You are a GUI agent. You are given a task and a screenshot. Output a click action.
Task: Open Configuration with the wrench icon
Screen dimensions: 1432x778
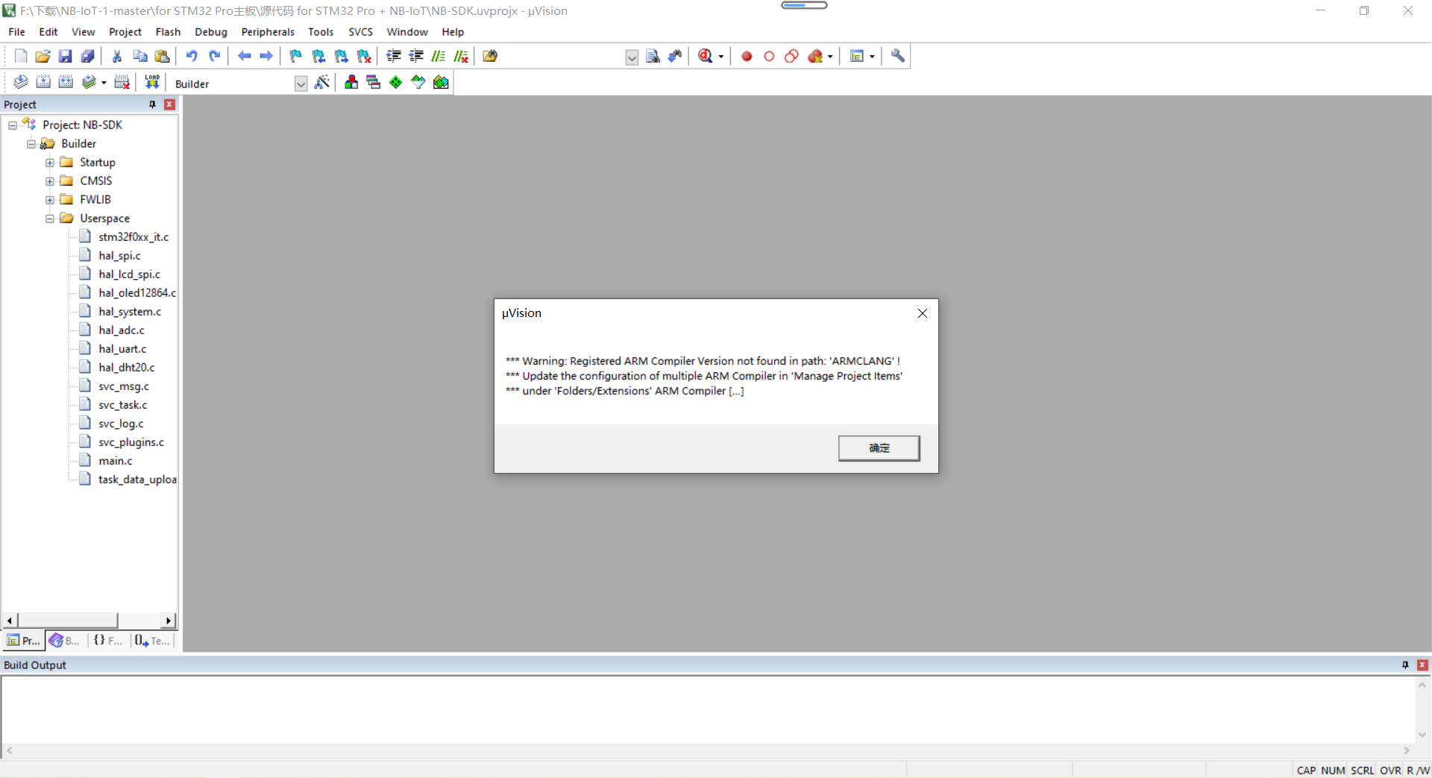(898, 56)
